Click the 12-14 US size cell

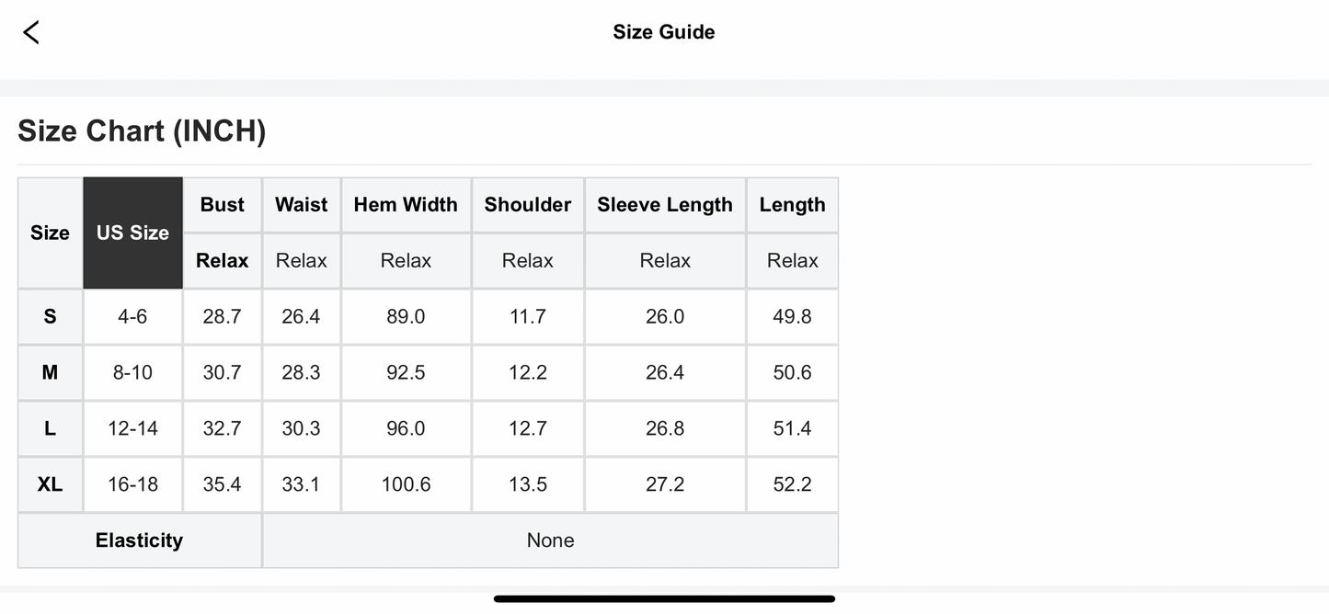(x=132, y=428)
